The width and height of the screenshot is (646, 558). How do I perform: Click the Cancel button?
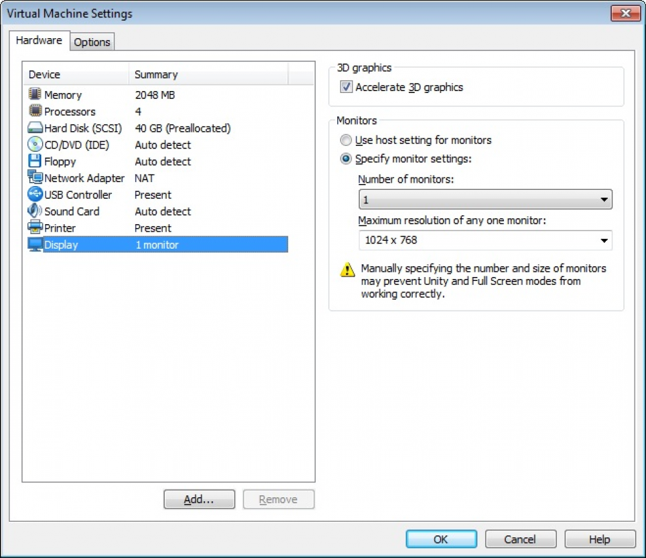pyautogui.click(x=520, y=539)
